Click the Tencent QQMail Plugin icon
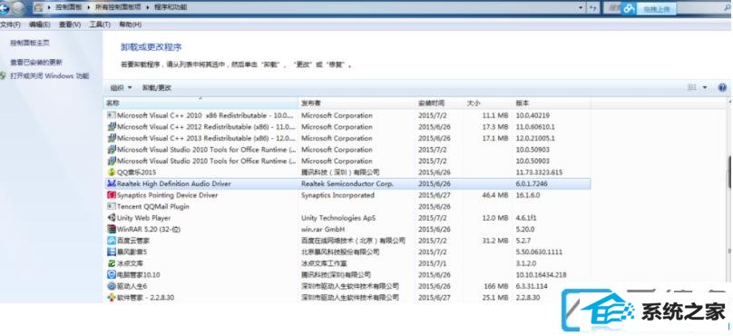Image resolution: width=733 pixels, height=336 pixels. [x=112, y=206]
